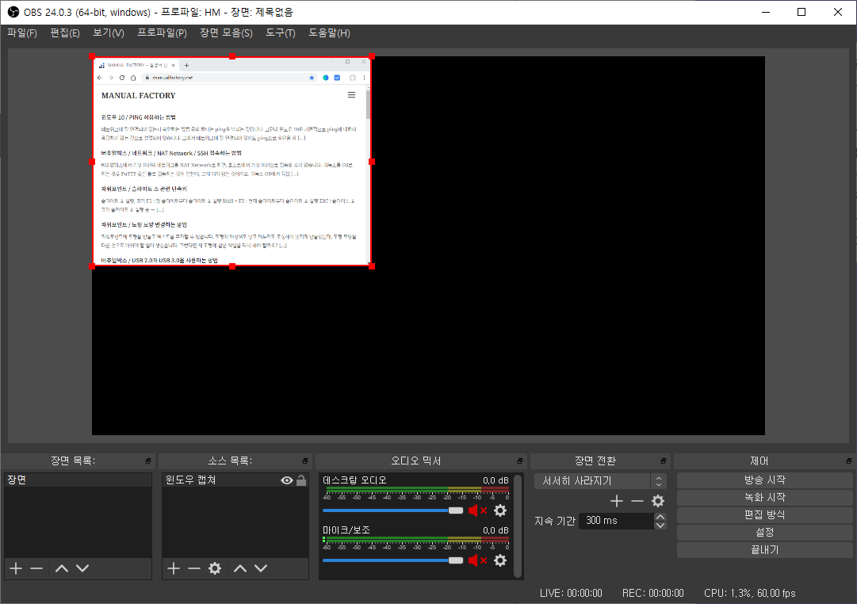The height and width of the screenshot is (604, 857).
Task: Open hamburger menu on MANUAL FACTORY page
Action: coord(351,95)
